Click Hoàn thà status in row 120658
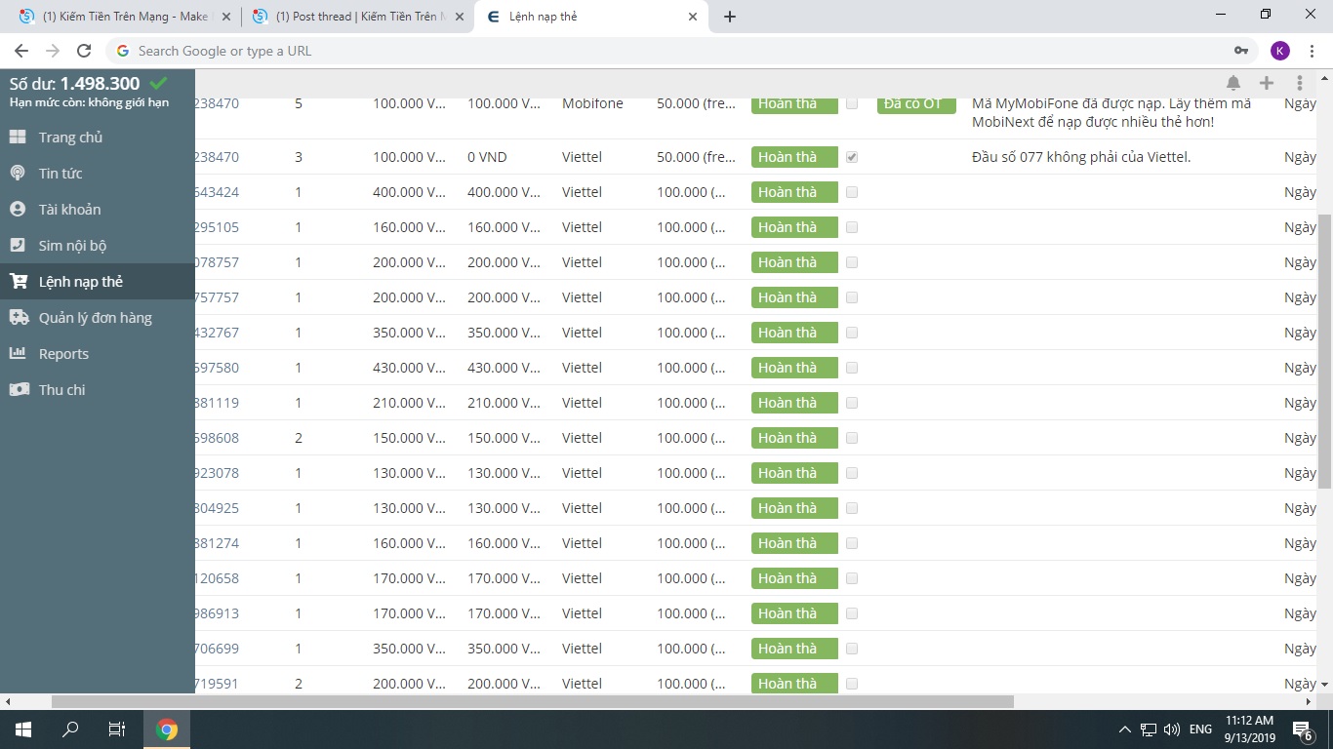This screenshot has height=749, width=1333. pyautogui.click(x=794, y=578)
